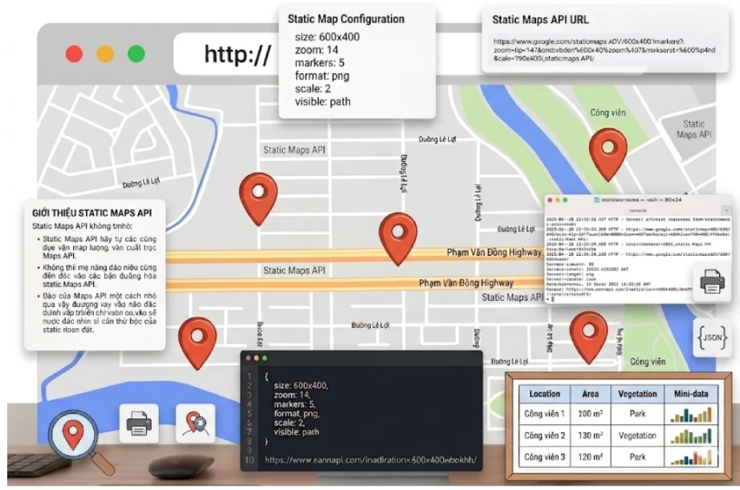The width and height of the screenshot is (740, 490).
Task: Select the Mini-data column header
Action: (x=691, y=394)
